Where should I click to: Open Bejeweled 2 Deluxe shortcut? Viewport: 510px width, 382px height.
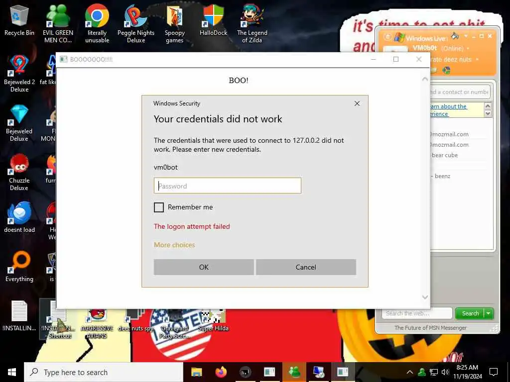19,74
